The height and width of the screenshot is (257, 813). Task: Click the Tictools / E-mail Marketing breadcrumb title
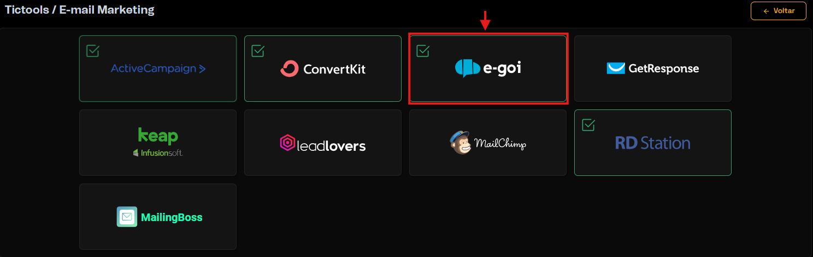[x=80, y=10]
